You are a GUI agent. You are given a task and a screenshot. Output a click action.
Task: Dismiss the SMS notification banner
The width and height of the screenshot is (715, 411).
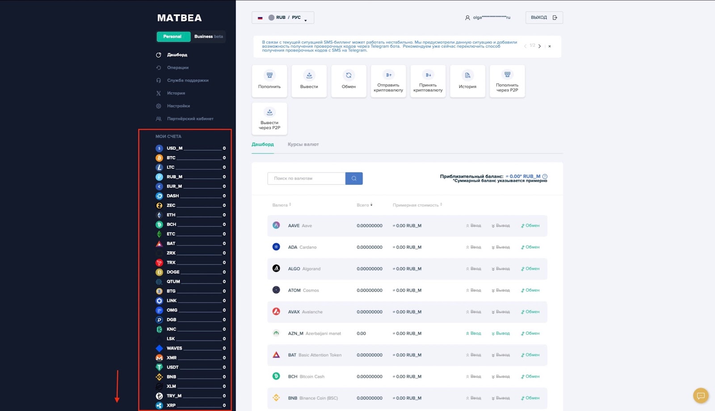tap(550, 46)
